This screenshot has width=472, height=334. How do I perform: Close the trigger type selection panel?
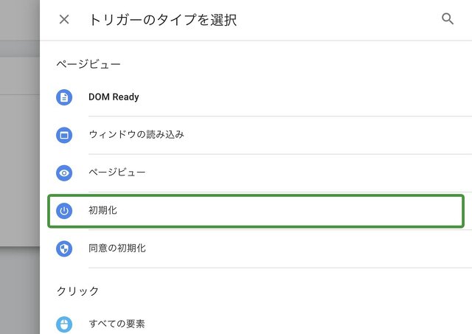(64, 20)
